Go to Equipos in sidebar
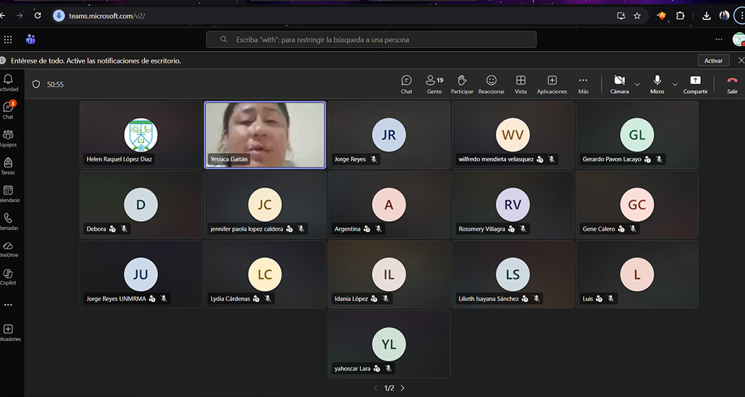Viewport: 745px width, 397px height. 8,139
